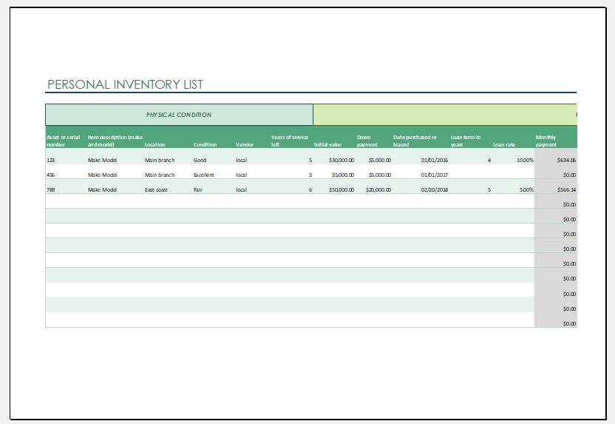Click the Excellent condition cell

204,175
